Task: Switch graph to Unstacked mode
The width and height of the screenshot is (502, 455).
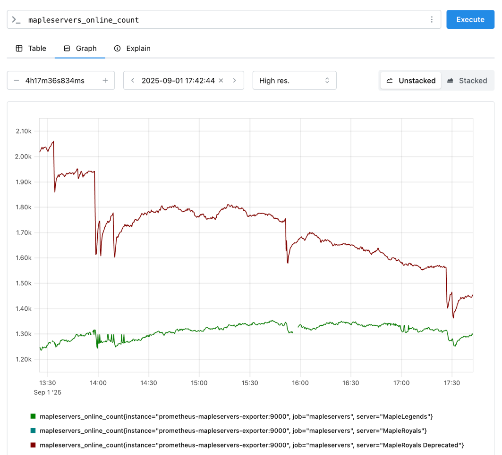Action: (411, 81)
